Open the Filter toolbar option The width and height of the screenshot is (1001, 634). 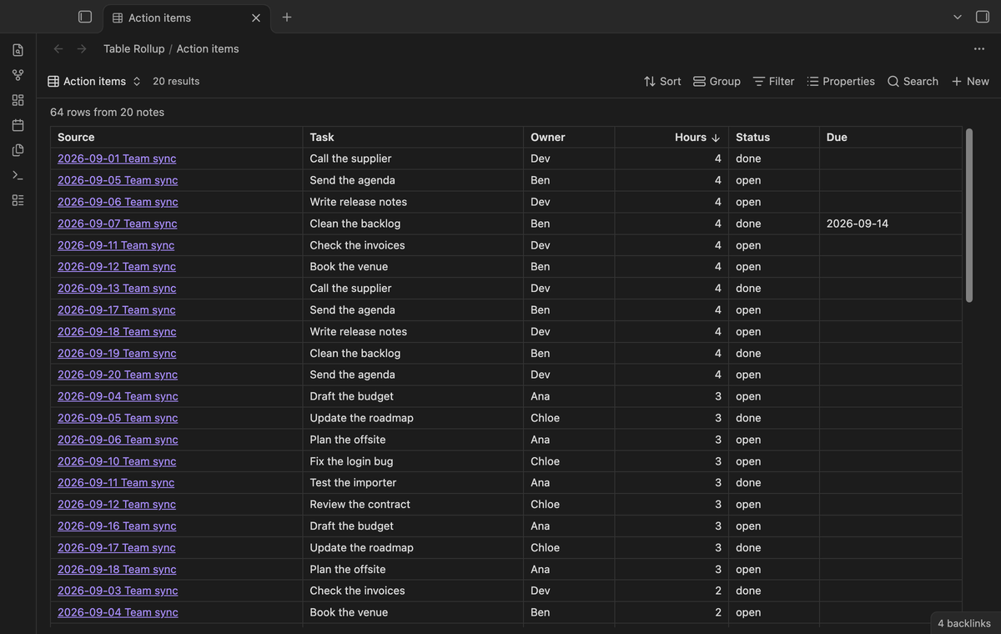tap(773, 81)
